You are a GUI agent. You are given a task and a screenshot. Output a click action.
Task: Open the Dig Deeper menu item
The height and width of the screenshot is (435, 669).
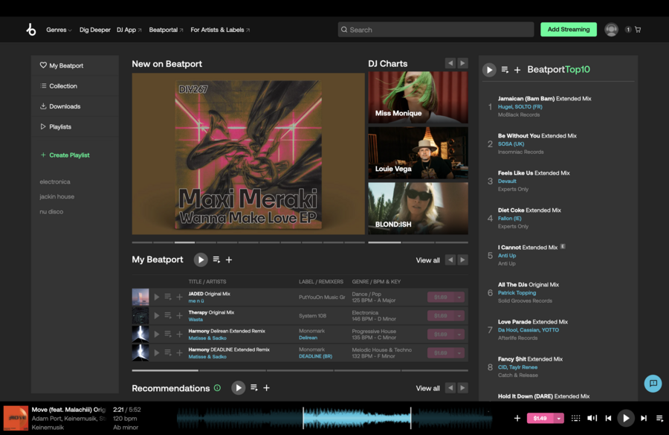(x=94, y=30)
